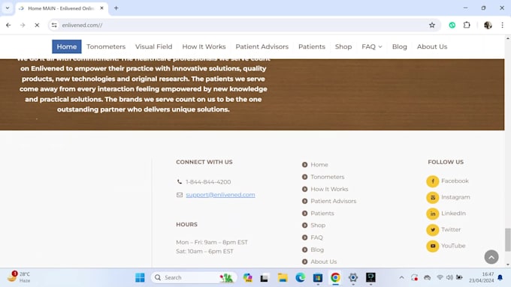Open the Instagram social icon

click(x=432, y=198)
